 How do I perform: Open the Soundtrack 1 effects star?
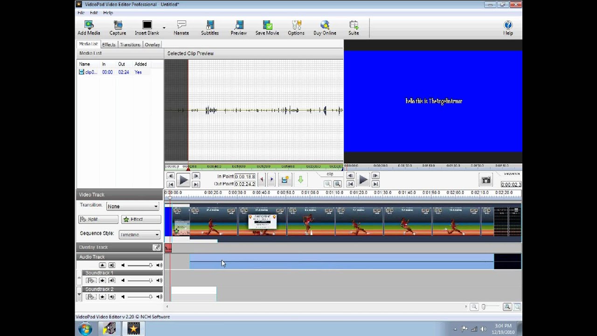coord(102,280)
